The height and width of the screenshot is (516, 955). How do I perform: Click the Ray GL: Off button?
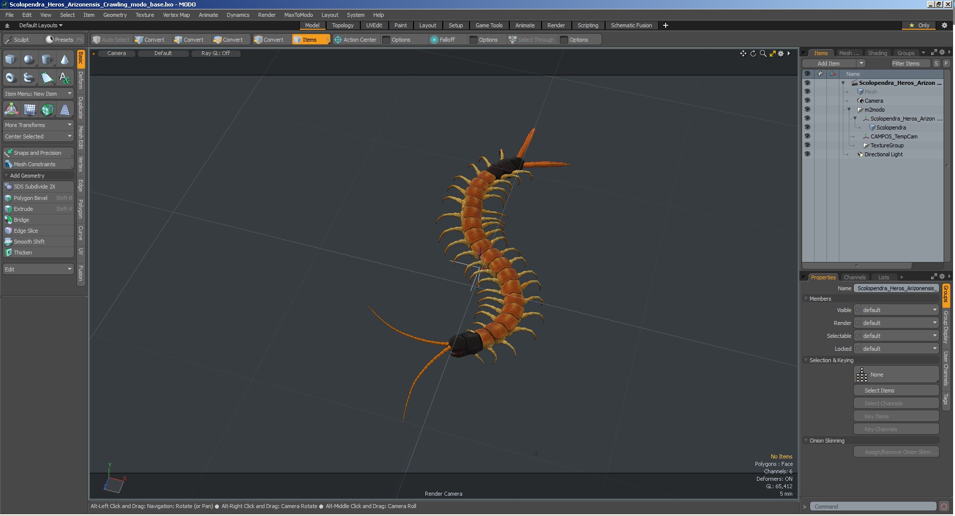point(215,53)
